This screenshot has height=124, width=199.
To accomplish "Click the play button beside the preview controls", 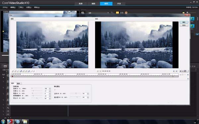I will click(x=180, y=71).
